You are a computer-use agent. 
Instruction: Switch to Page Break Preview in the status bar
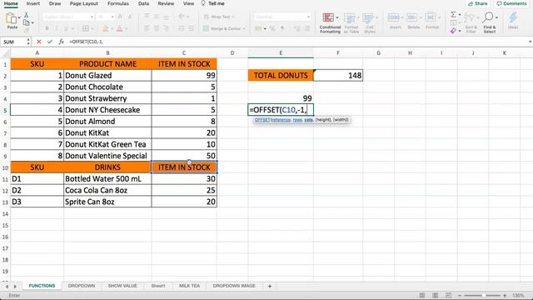pos(448,295)
